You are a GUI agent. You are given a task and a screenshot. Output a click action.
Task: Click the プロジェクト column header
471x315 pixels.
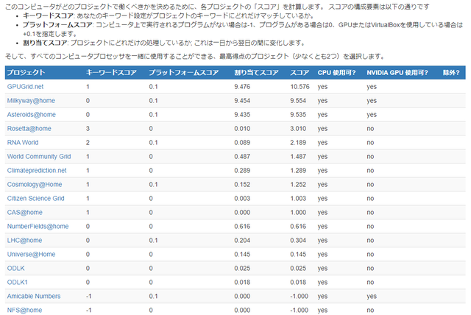click(x=26, y=72)
